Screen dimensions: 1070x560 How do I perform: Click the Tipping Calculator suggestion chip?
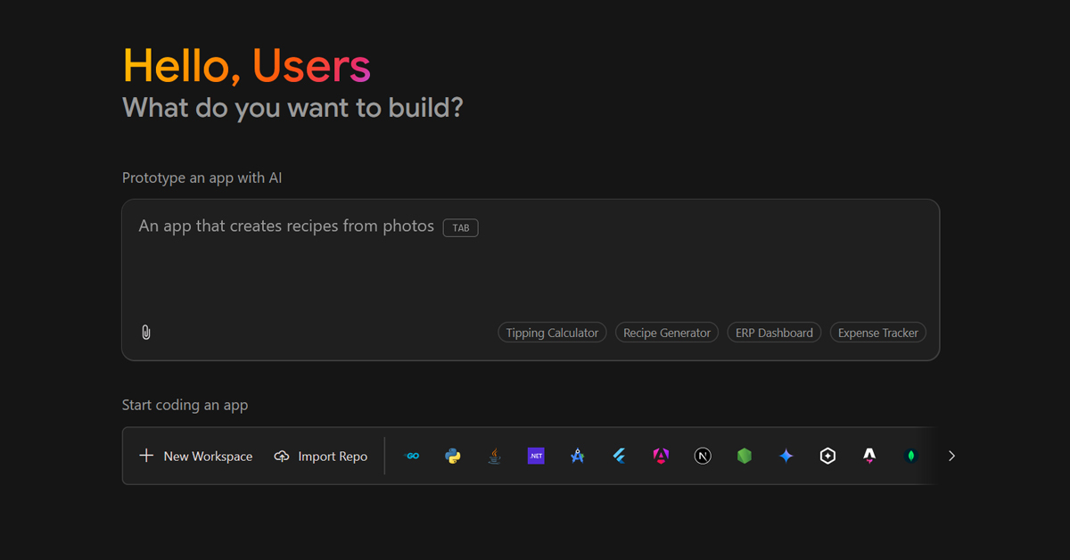552,333
